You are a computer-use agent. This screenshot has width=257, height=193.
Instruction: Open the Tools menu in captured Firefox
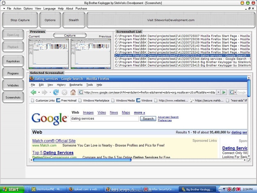tap(90, 85)
